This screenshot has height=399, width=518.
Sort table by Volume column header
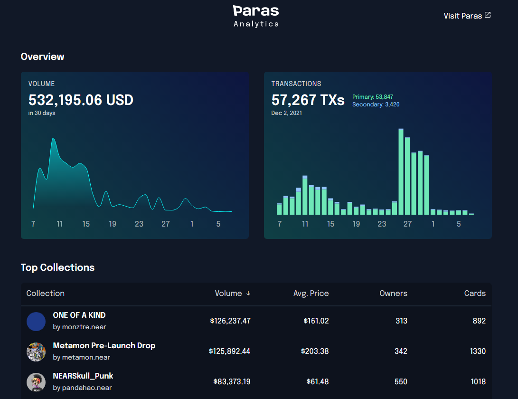[x=233, y=293]
